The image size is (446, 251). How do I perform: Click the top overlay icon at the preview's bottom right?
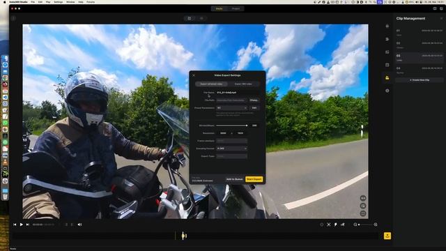(x=363, y=198)
